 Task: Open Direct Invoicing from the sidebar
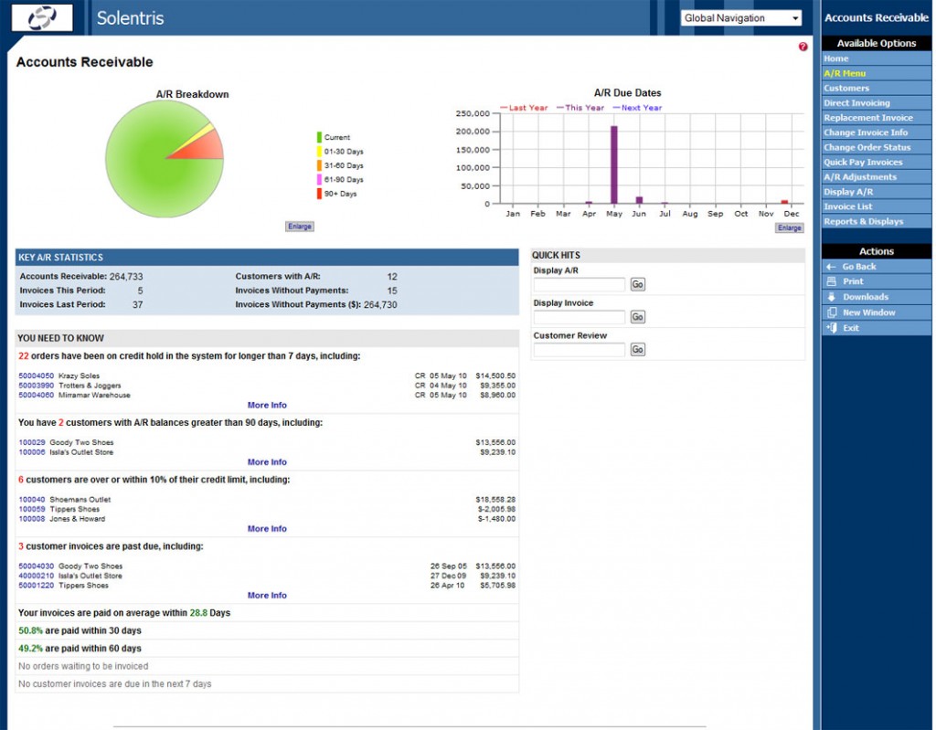(x=855, y=102)
